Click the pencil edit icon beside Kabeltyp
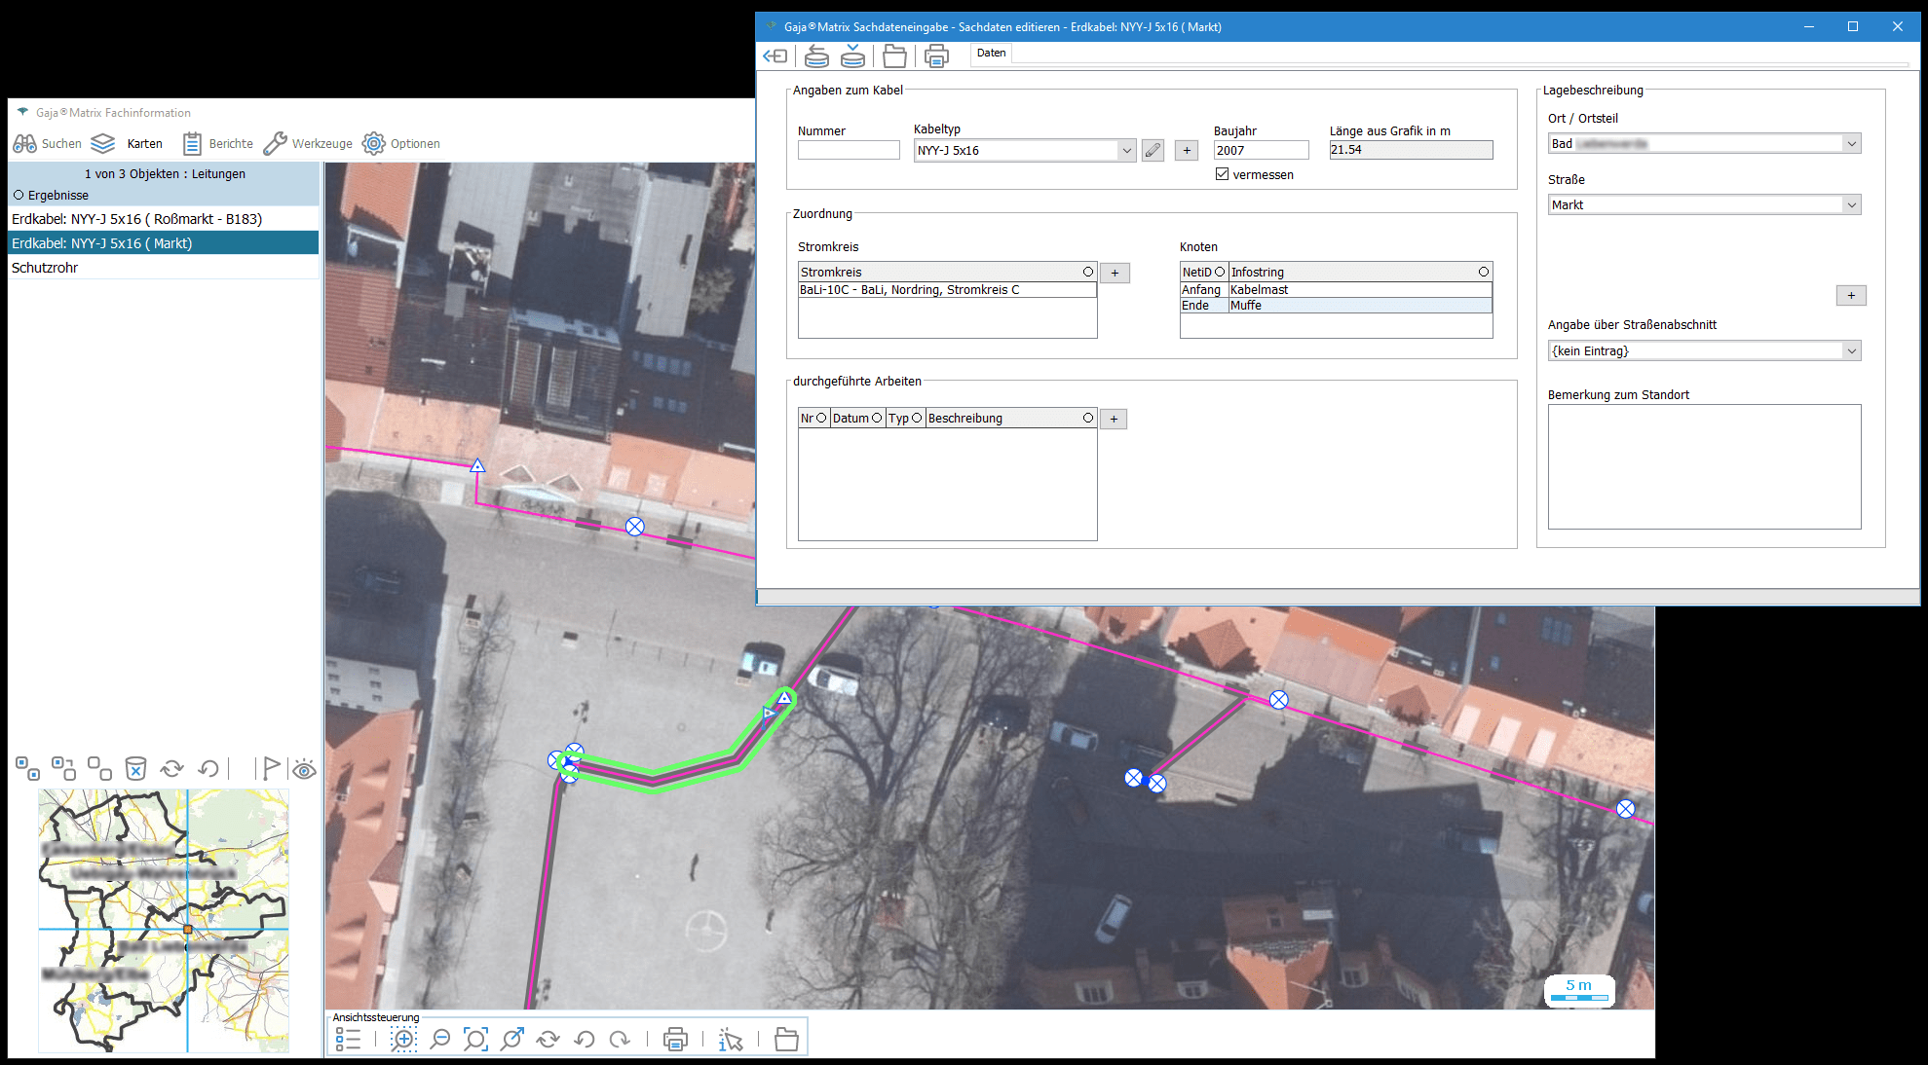 coord(1153,151)
